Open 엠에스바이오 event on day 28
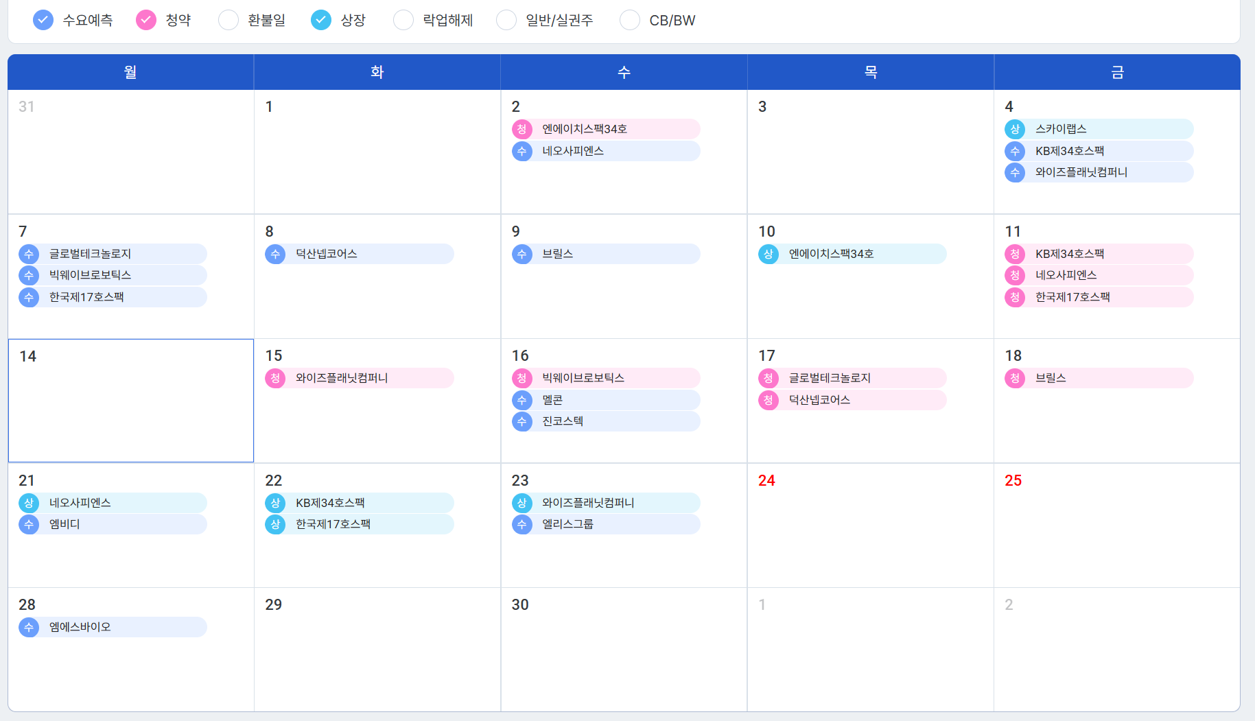The image size is (1255, 721). click(x=113, y=627)
